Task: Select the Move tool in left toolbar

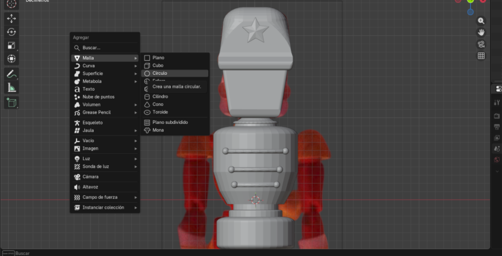Action: click(x=12, y=19)
